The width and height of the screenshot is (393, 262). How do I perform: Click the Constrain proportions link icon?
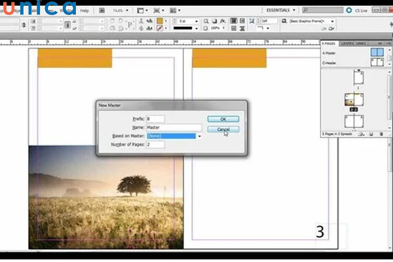67,25
